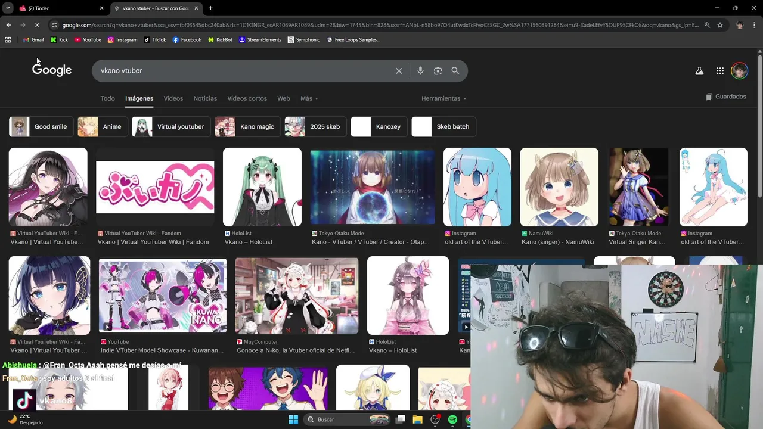Go back with browser back arrow

click(8, 25)
